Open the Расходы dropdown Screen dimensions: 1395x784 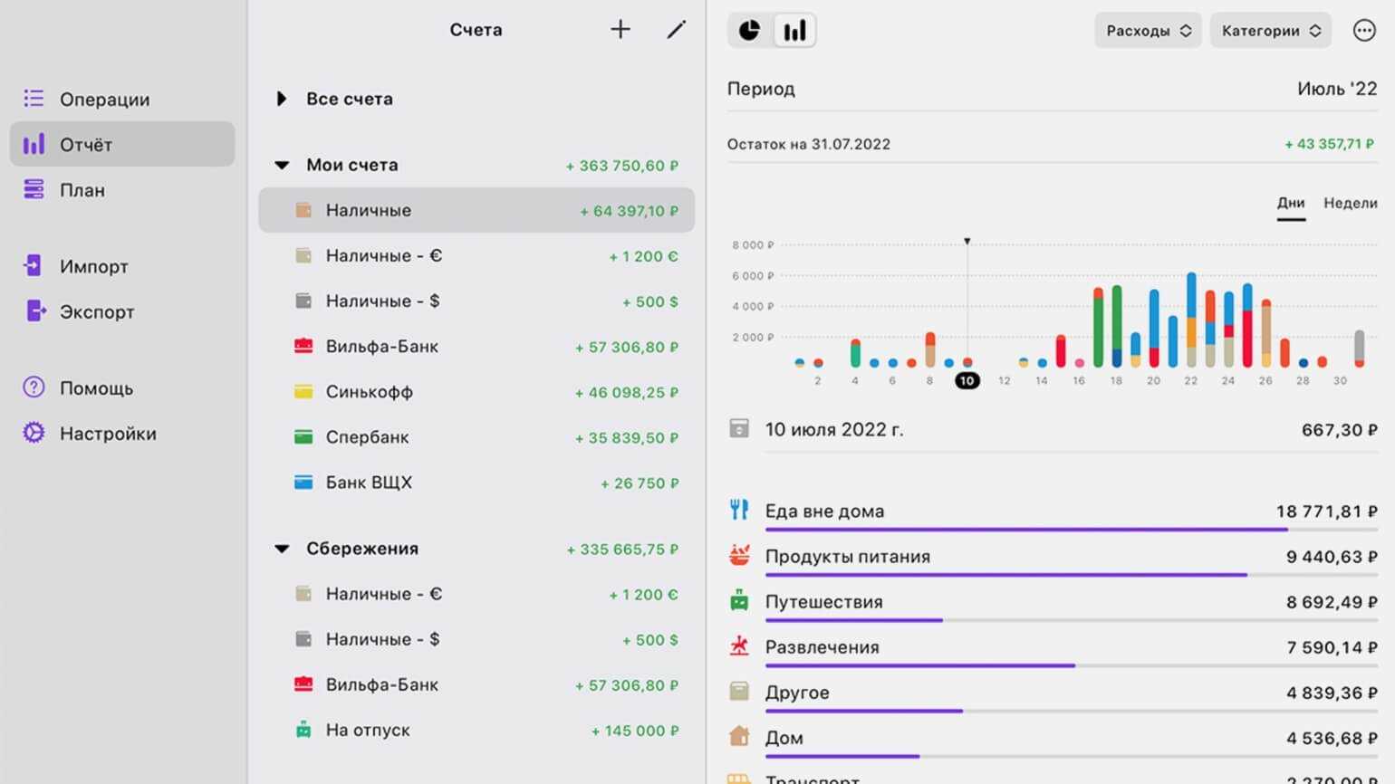[1148, 31]
